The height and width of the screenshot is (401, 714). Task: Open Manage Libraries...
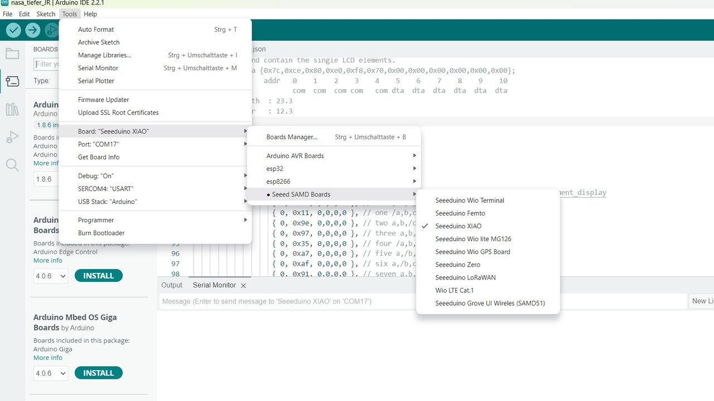coord(156,55)
